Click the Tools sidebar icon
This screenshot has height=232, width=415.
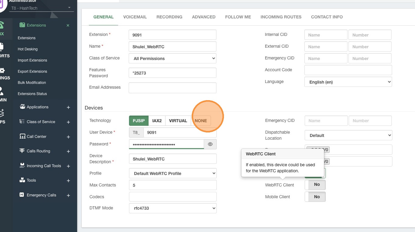point(22,180)
